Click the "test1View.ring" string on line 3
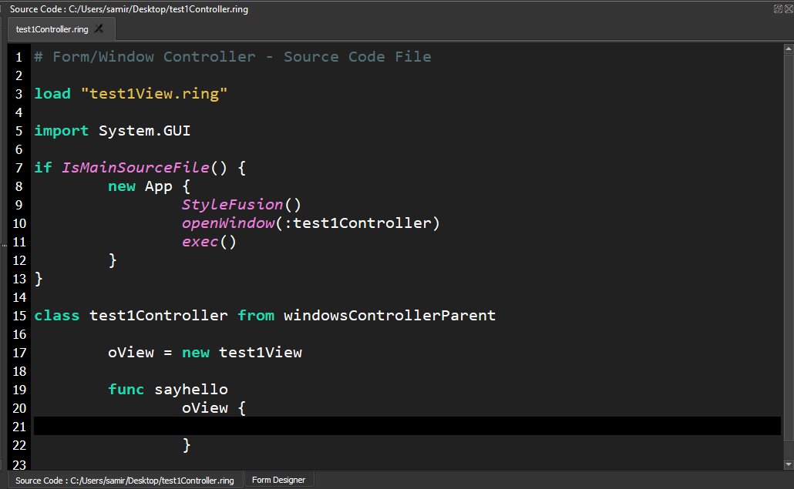This screenshot has height=489, width=794. (x=154, y=94)
